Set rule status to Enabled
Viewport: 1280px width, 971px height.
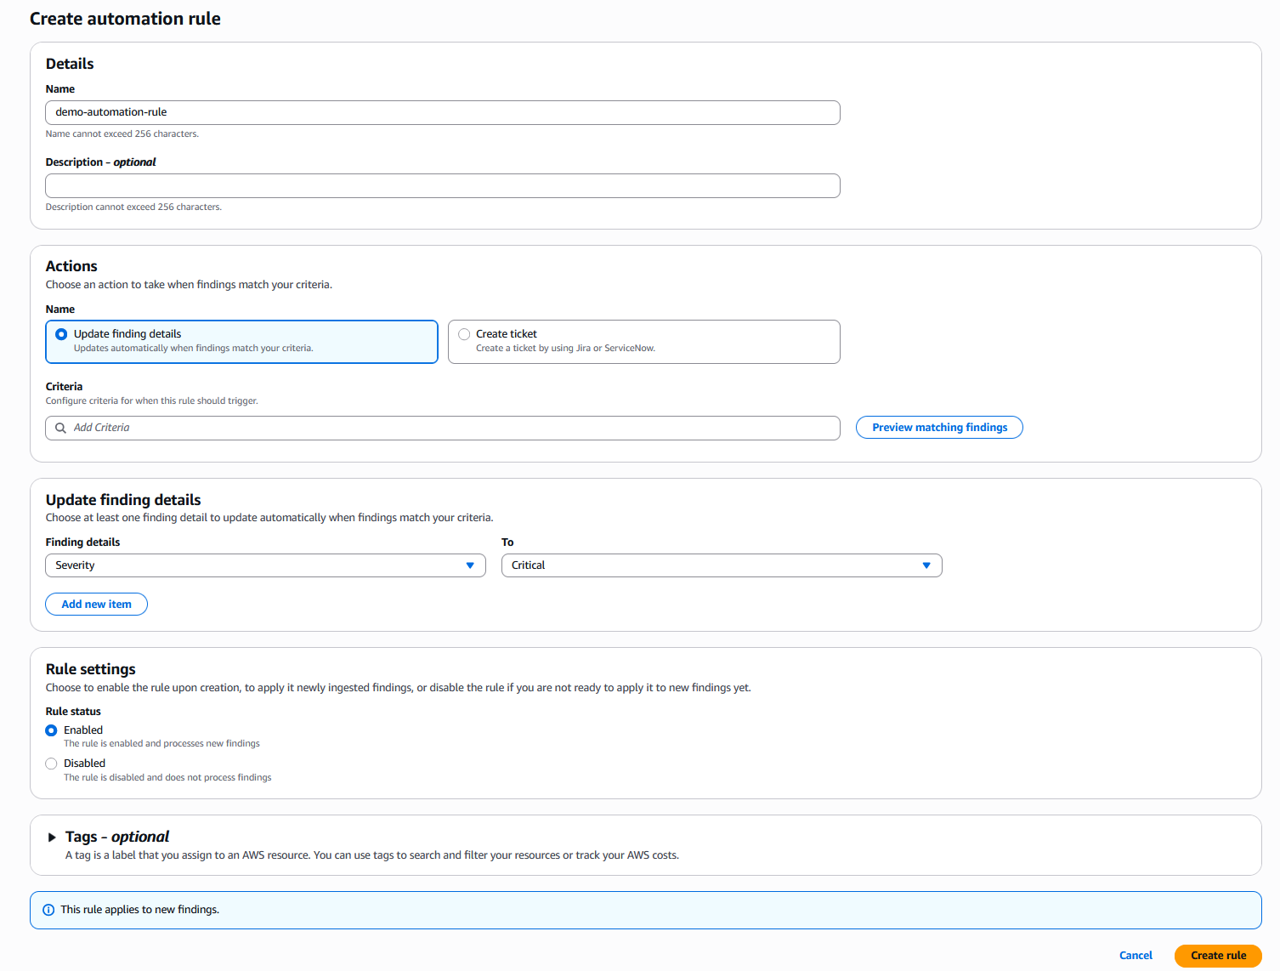[x=51, y=730]
